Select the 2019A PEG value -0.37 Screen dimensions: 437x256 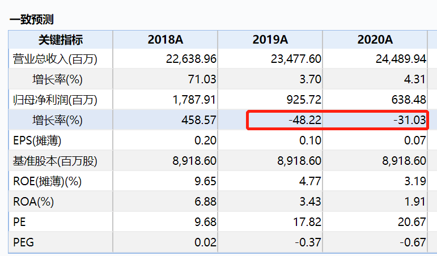tap(308, 242)
